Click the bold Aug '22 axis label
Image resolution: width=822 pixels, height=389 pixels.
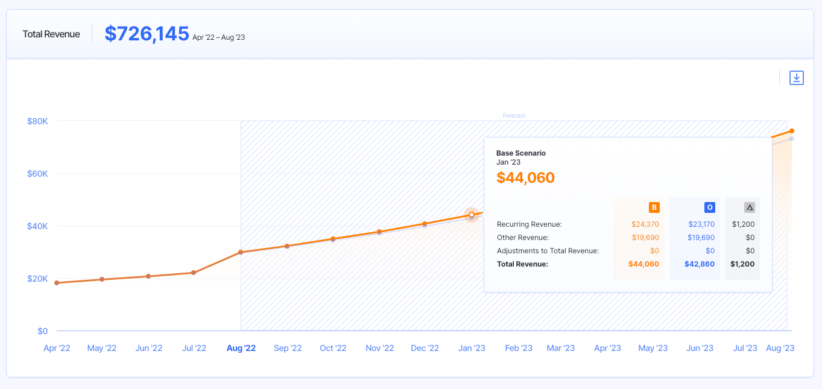pos(241,348)
